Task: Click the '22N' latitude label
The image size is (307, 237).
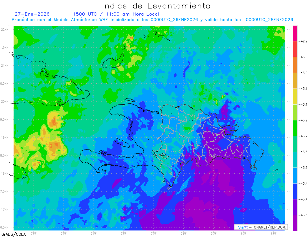Action: tap(4, 29)
